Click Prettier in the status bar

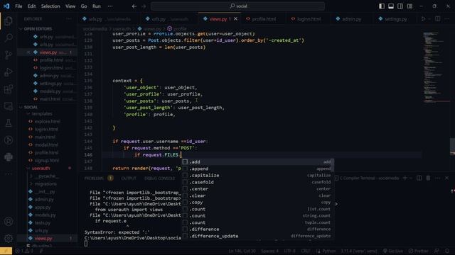pyautogui.click(x=418, y=251)
